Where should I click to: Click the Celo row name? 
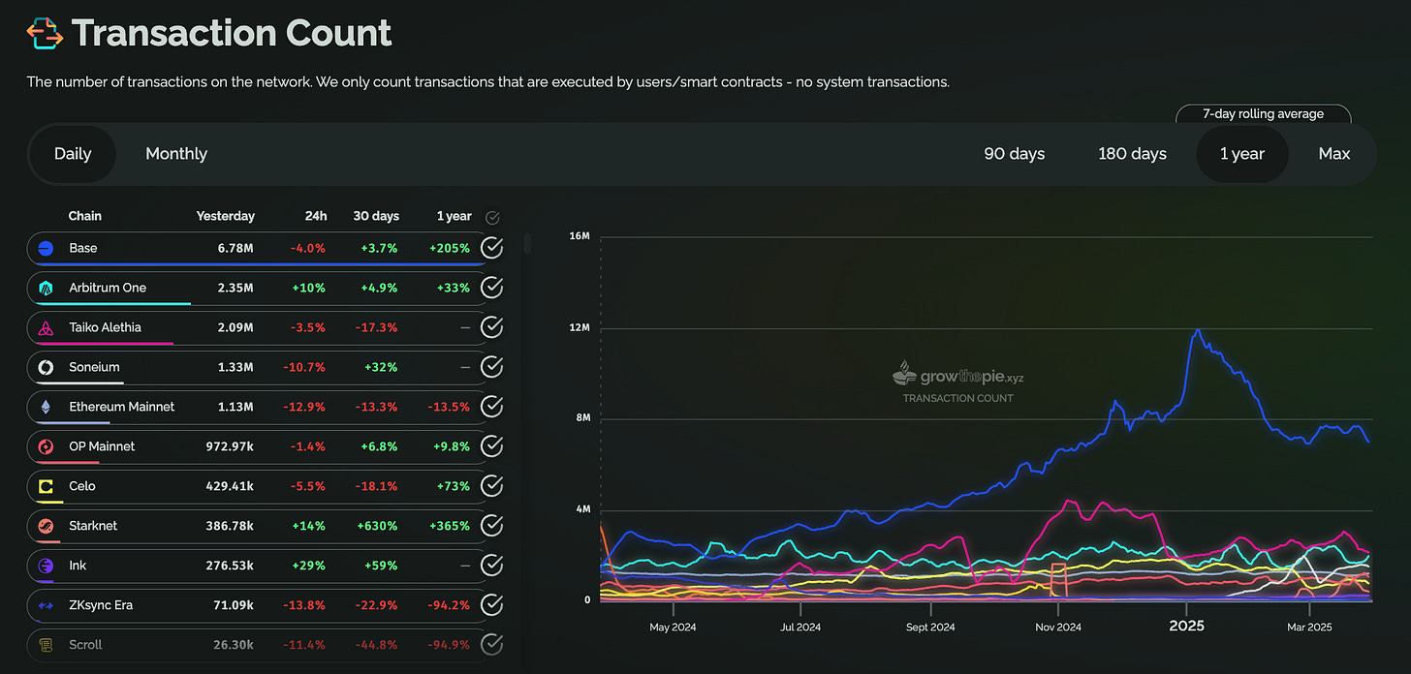(82, 486)
